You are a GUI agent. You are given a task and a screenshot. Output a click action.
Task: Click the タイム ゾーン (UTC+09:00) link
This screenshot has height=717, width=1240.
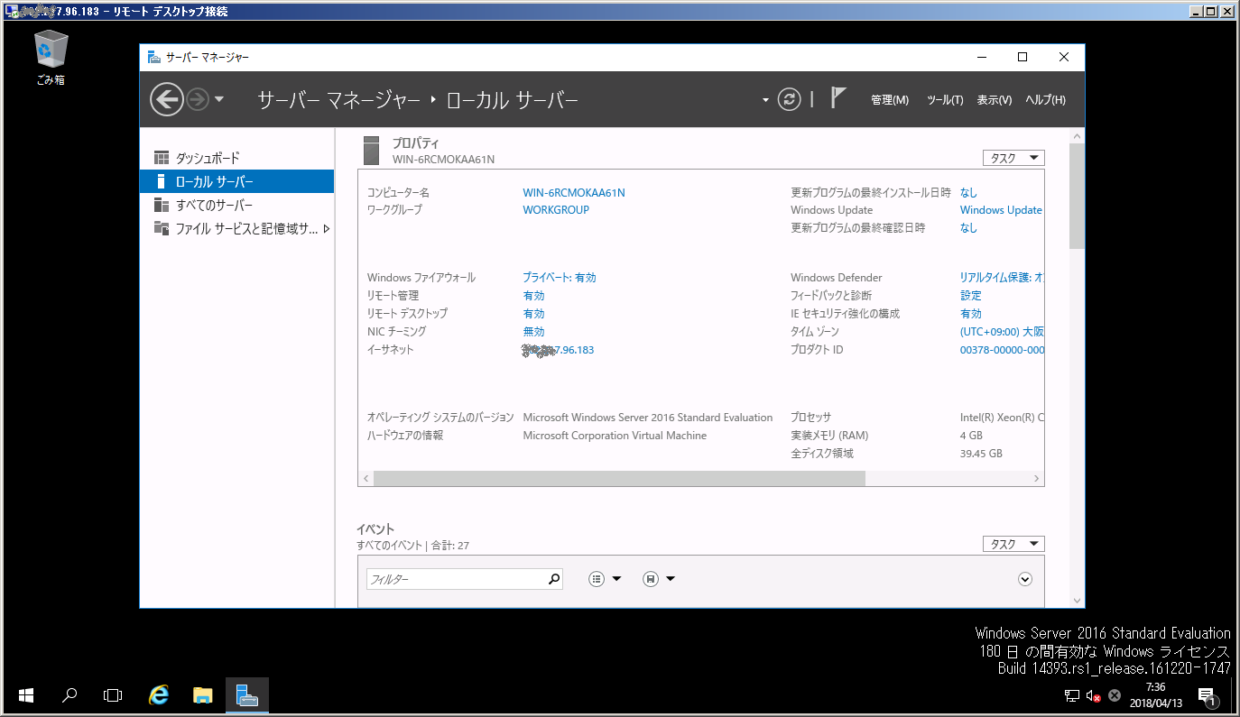click(x=1002, y=332)
